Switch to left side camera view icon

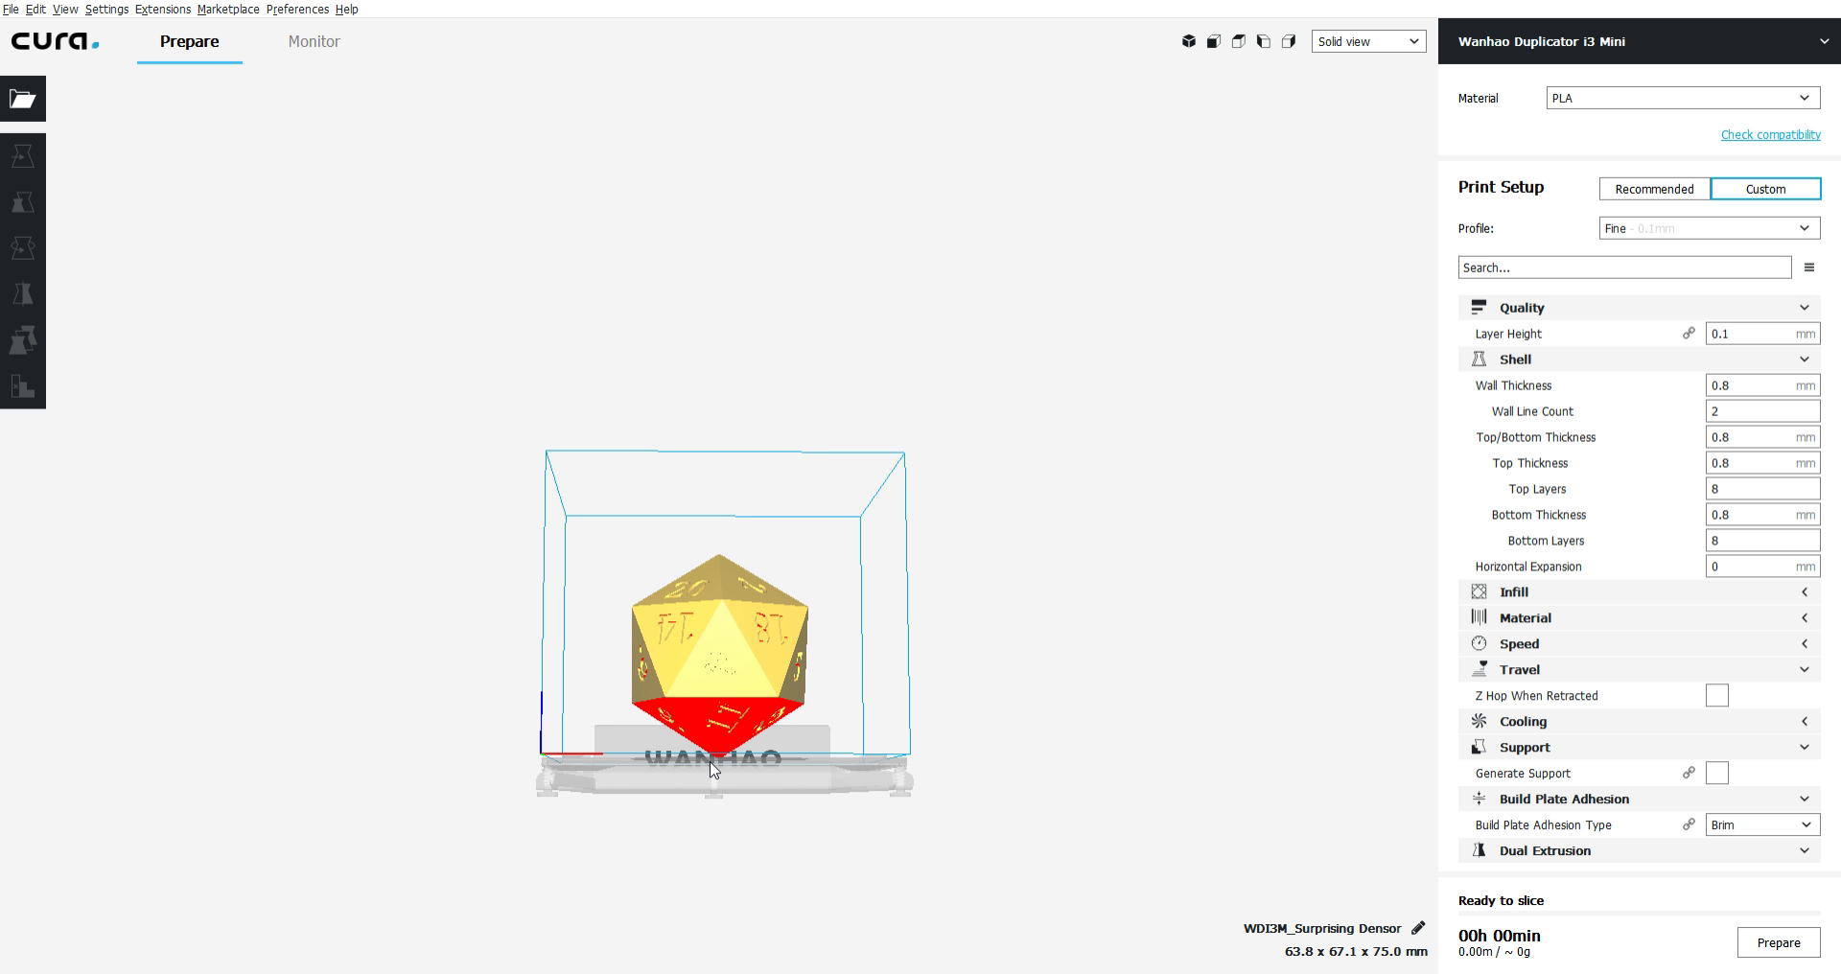1264,41
